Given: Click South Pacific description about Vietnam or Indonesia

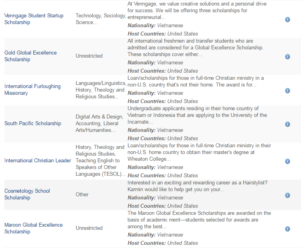Looking at the screenshot, I should (197, 115).
